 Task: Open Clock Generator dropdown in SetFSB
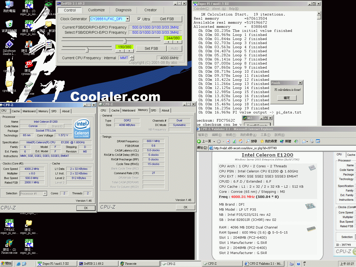(x=128, y=19)
